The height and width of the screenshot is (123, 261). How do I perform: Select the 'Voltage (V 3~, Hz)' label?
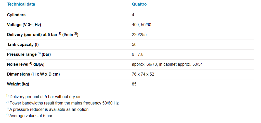point(24,25)
